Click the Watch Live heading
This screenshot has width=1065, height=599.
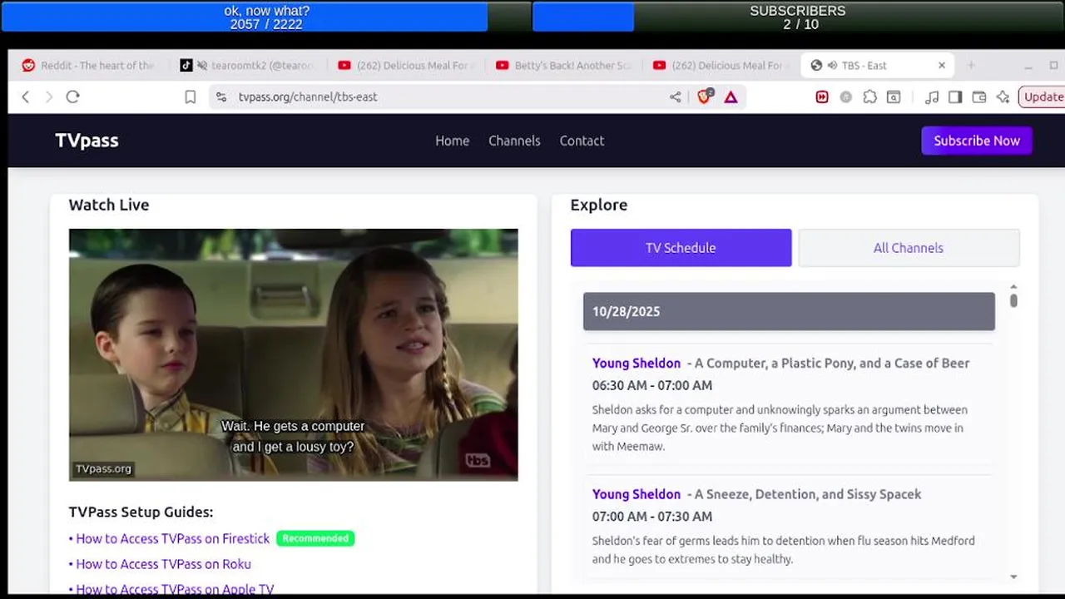pos(109,205)
